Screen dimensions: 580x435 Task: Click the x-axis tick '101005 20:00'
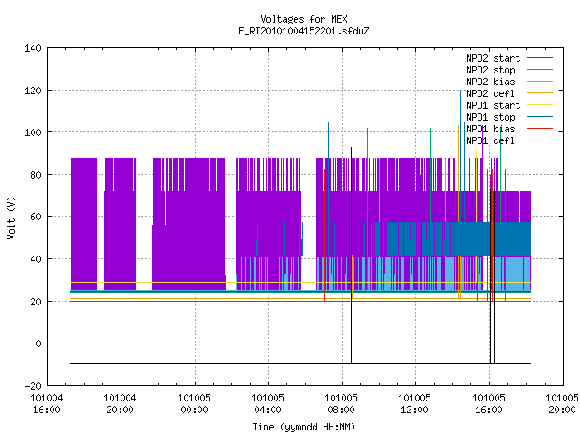click(562, 404)
